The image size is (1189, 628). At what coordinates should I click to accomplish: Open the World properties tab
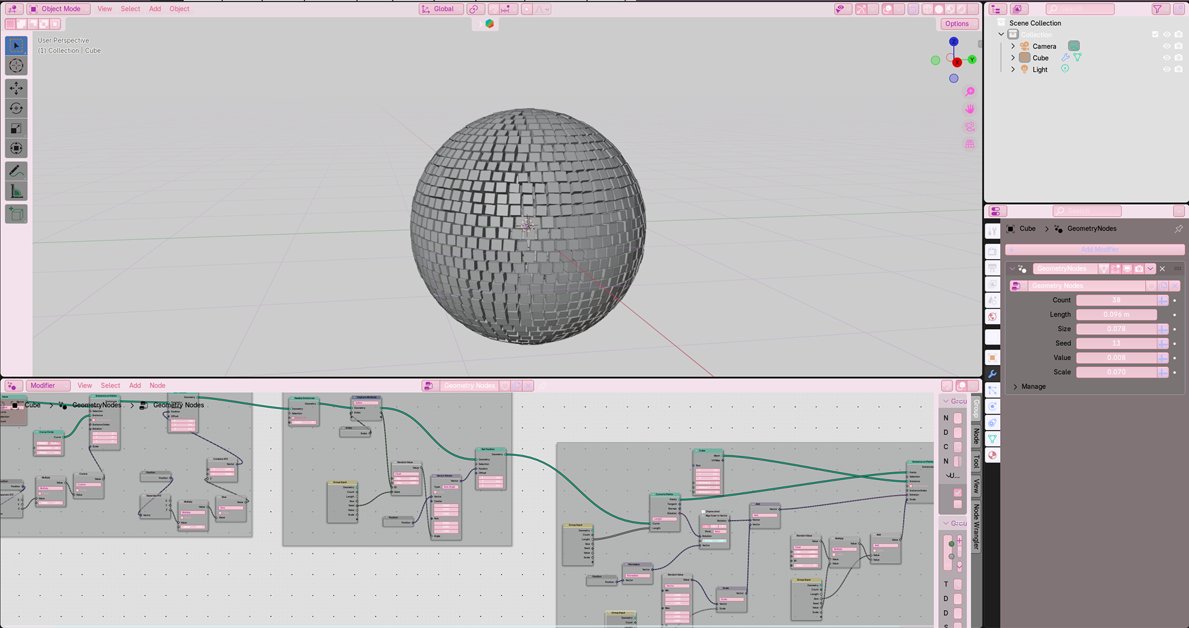pyautogui.click(x=993, y=316)
